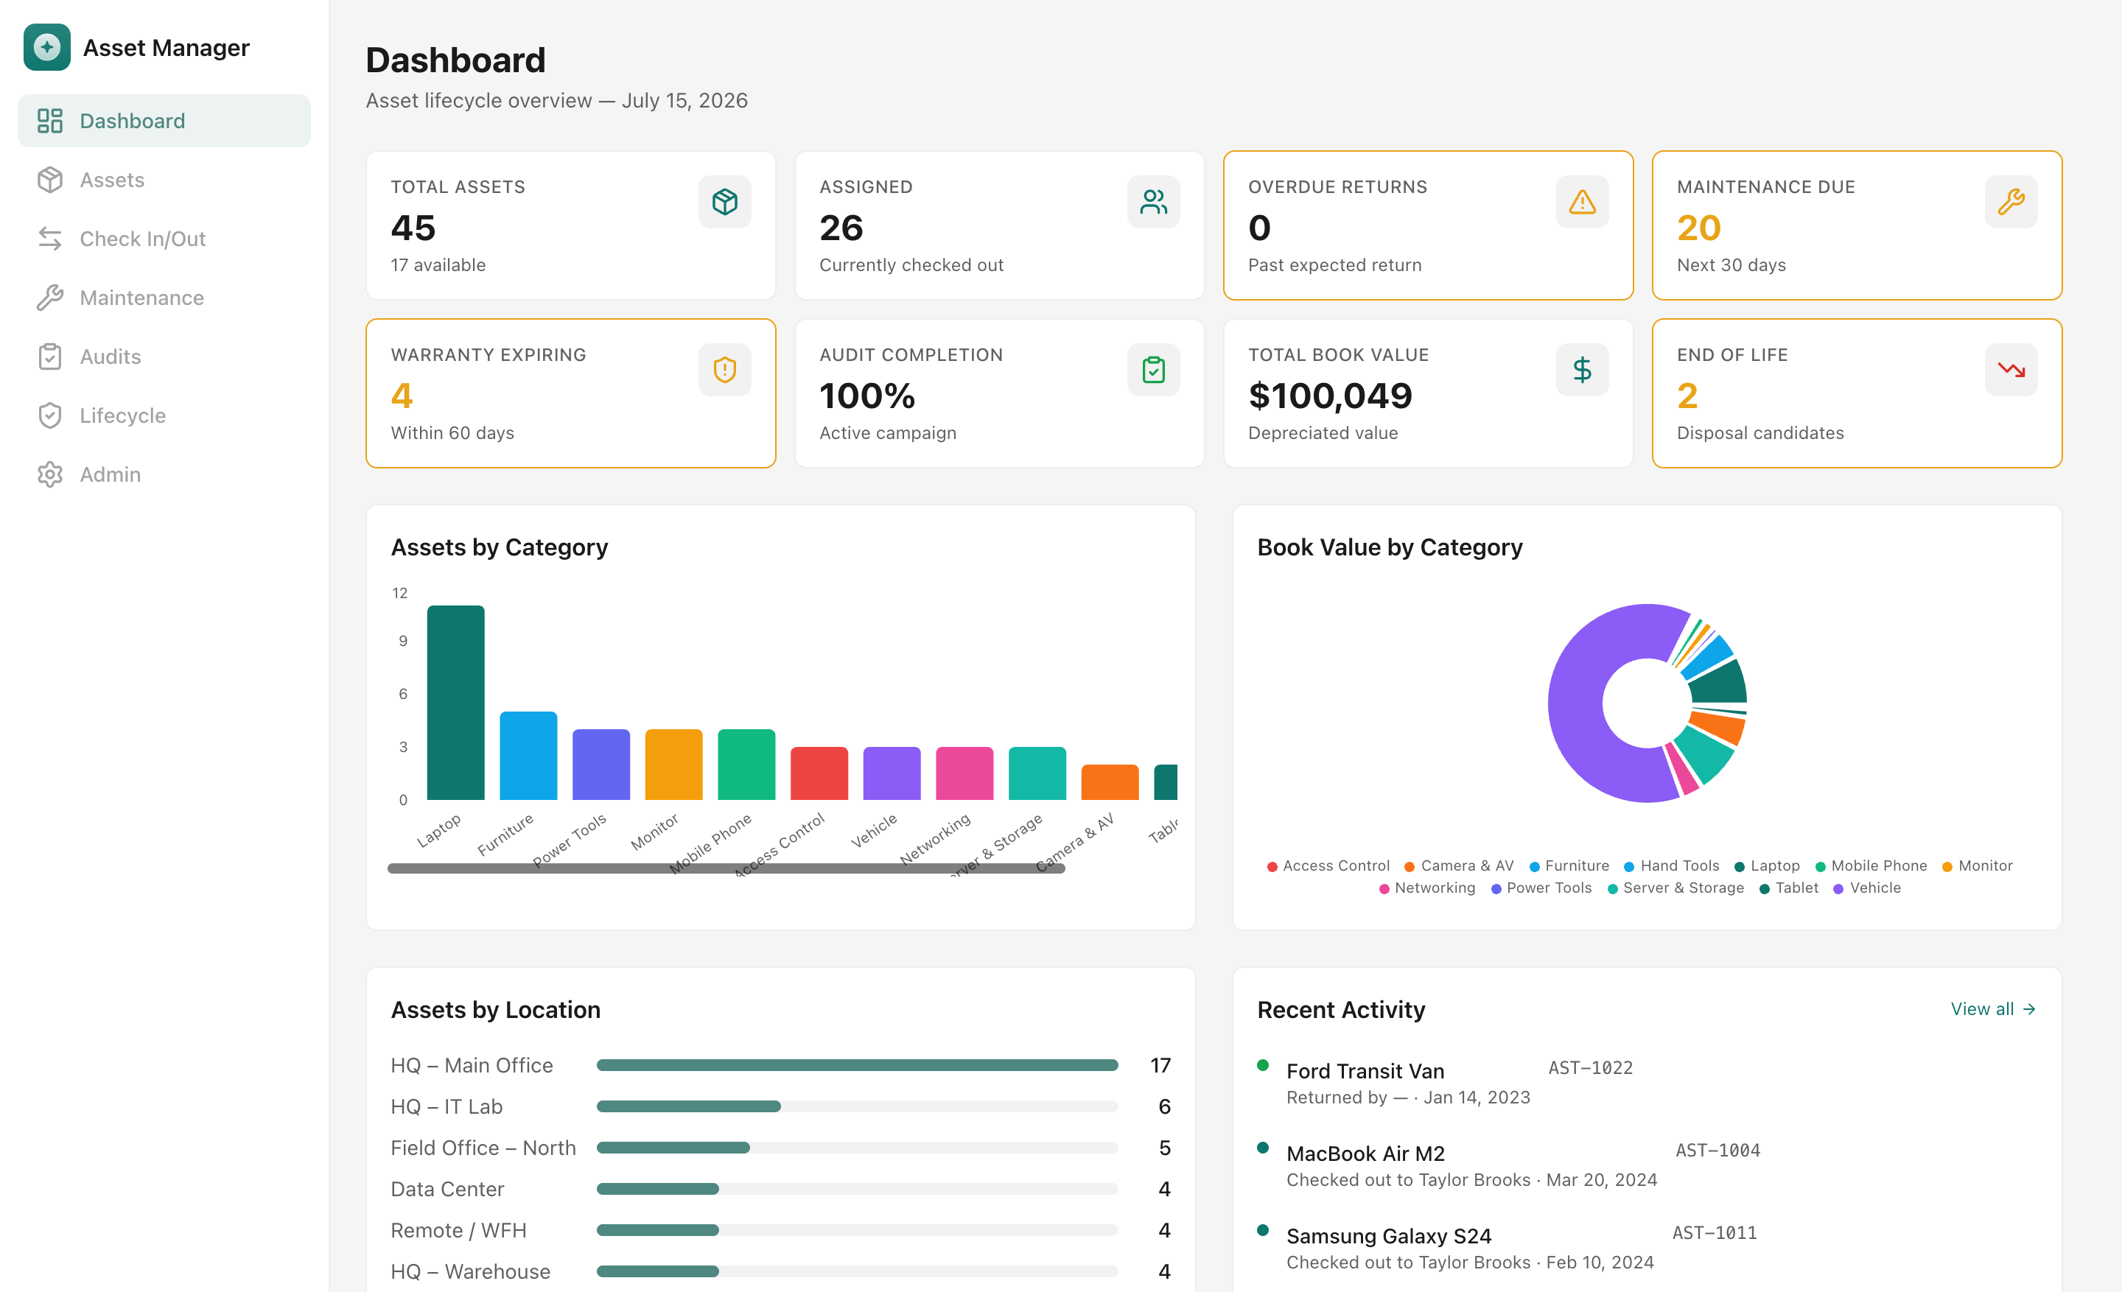Click the Asset Manager logo icon
Image resolution: width=2122 pixels, height=1292 pixels.
click(46, 46)
